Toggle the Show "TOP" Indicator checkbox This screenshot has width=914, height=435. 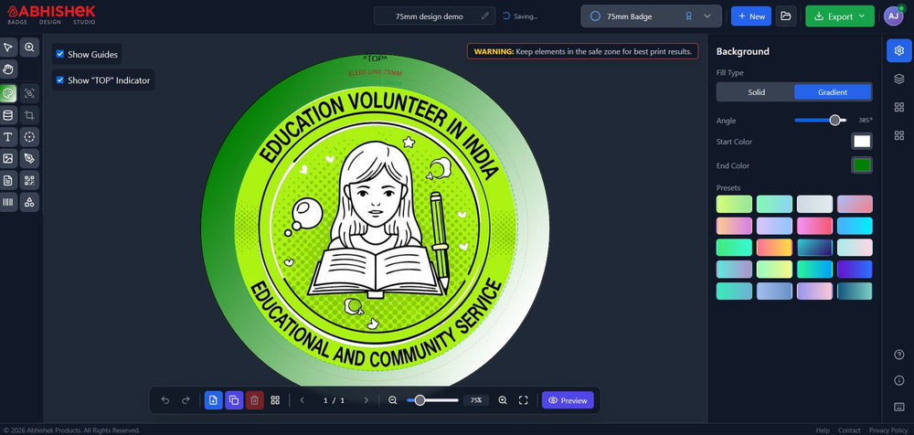60,80
